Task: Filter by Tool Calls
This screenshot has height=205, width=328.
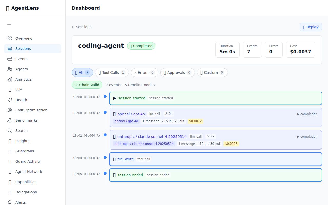Action: pos(112,73)
